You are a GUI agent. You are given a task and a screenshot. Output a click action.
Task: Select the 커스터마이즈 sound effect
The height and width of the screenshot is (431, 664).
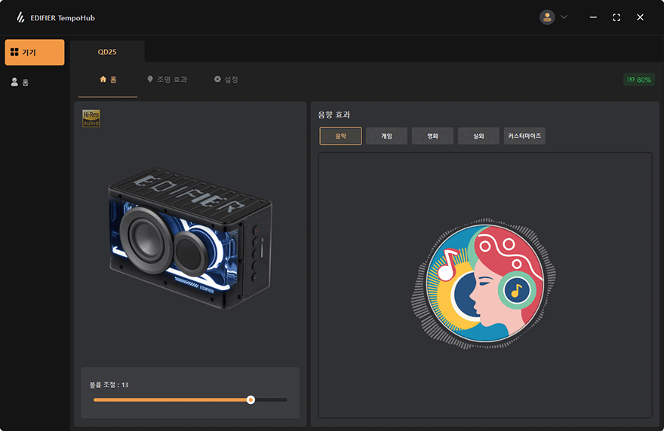(x=524, y=136)
